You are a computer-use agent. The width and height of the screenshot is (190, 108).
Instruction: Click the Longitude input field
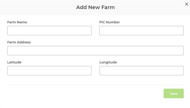141,71
